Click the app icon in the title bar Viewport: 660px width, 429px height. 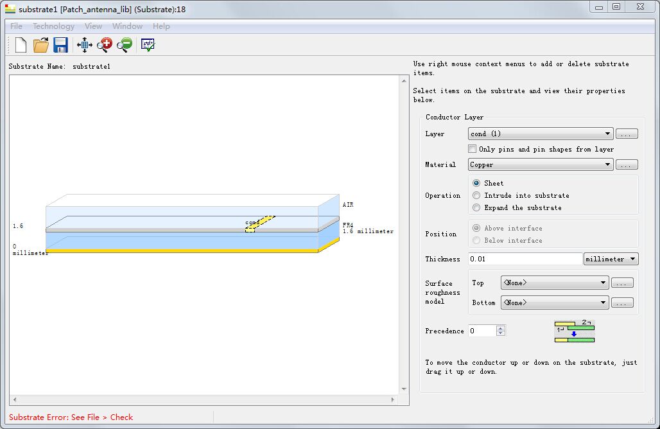pyautogui.click(x=10, y=8)
